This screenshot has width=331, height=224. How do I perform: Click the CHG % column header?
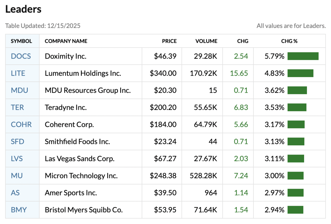click(x=289, y=41)
